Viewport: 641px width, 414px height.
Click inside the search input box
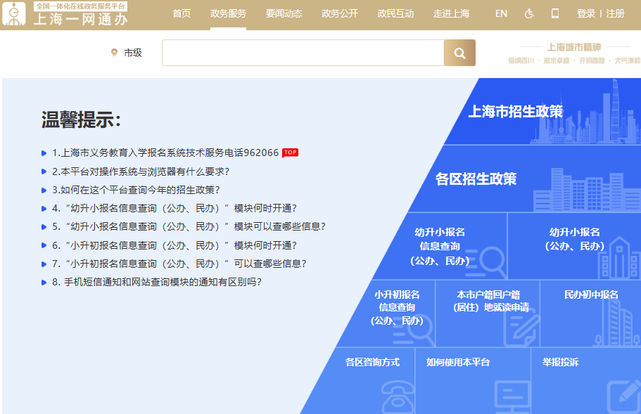pyautogui.click(x=303, y=52)
